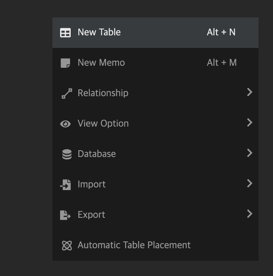Click the Database menu label text
This screenshot has height=276, width=273.
tap(97, 154)
